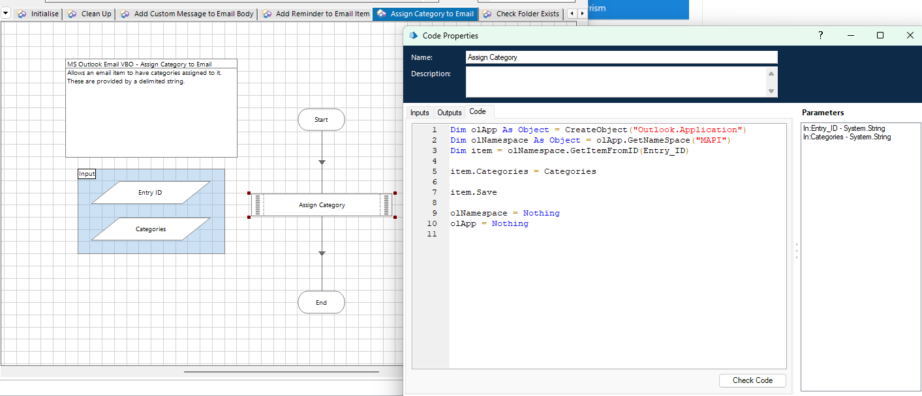Image resolution: width=922 pixels, height=396 pixels.
Task: Click the icon on Assign Category to Email tab
Action: pos(381,14)
